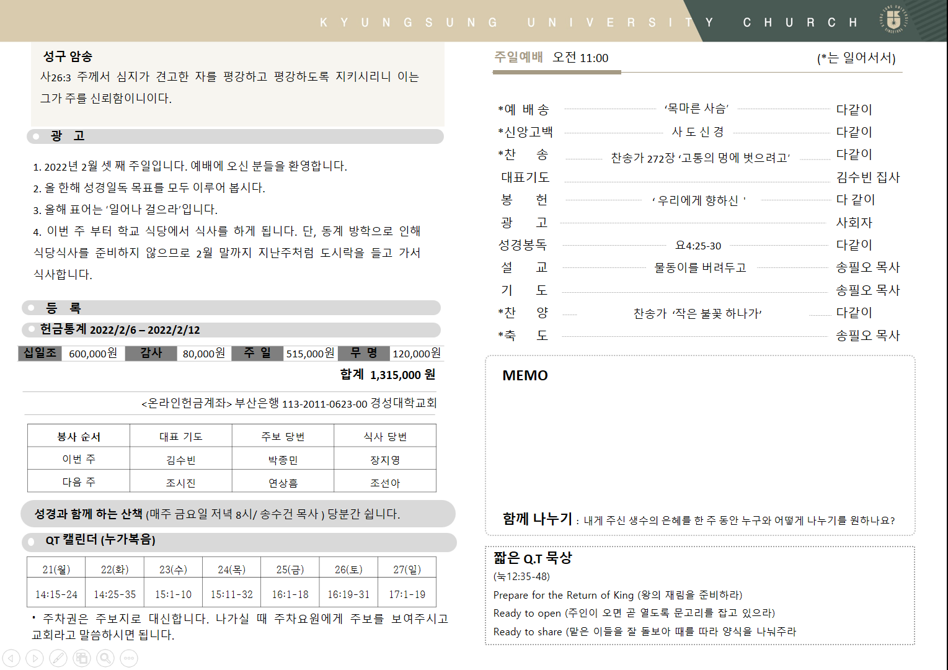Select the '15:11-32' reading cell
The image size is (948, 670).
point(232,594)
